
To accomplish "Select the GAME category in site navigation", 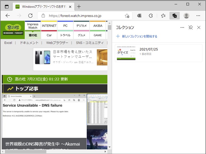I will pyautogui.click(x=98, y=35).
